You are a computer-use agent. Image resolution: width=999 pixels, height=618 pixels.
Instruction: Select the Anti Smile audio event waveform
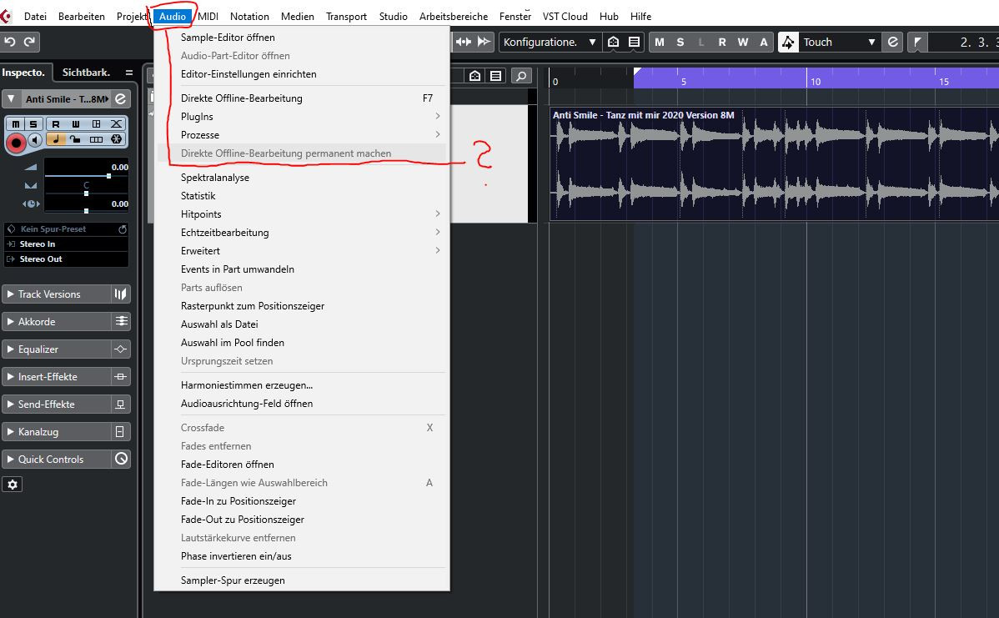click(774, 164)
